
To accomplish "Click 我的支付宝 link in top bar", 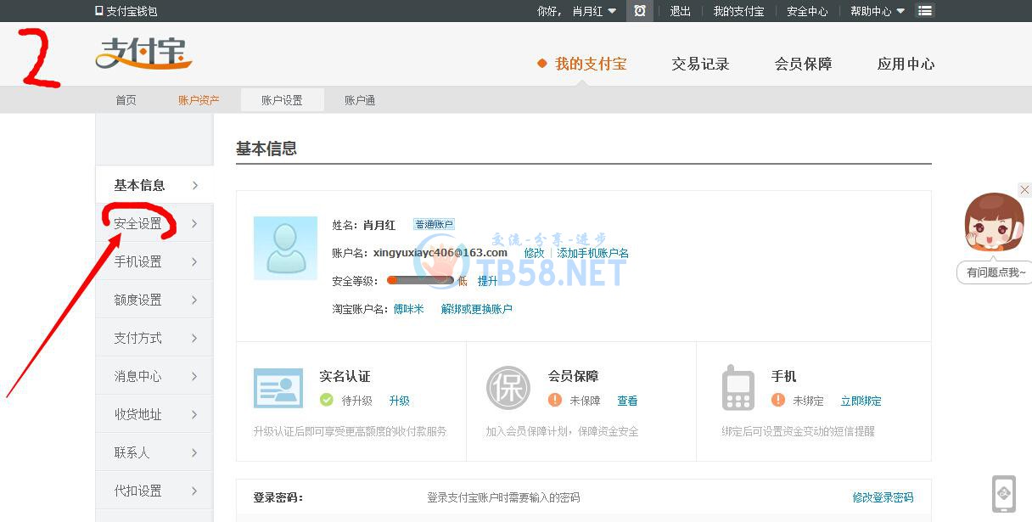I will (x=738, y=11).
